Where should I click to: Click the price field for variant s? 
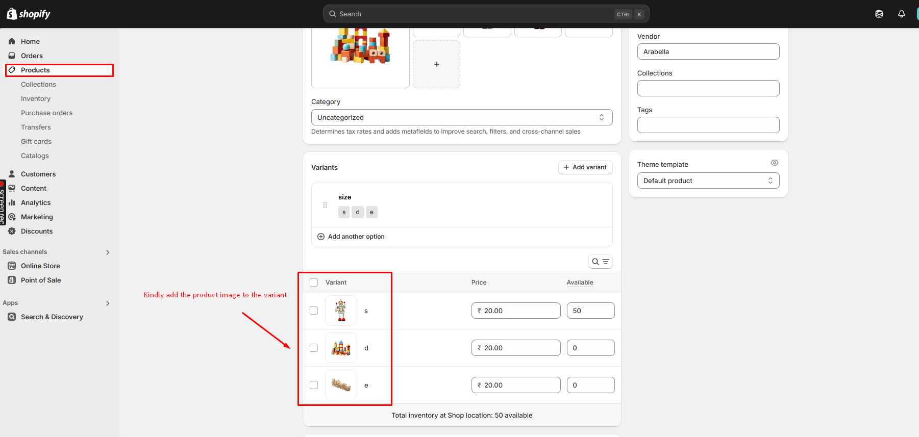pos(516,311)
